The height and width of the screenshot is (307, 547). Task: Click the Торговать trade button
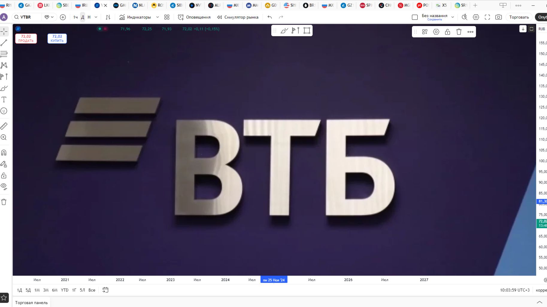click(519, 17)
